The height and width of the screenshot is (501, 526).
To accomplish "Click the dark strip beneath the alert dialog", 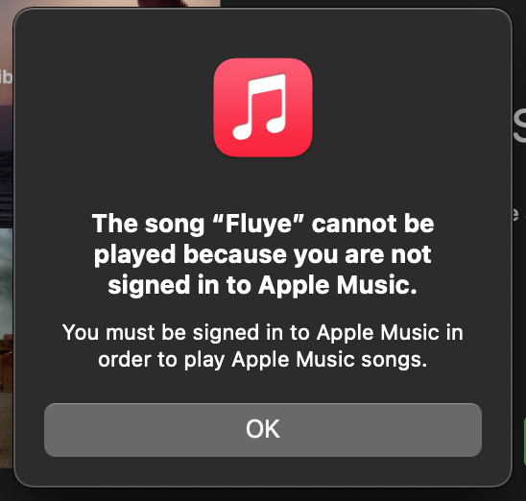I will coord(263,494).
